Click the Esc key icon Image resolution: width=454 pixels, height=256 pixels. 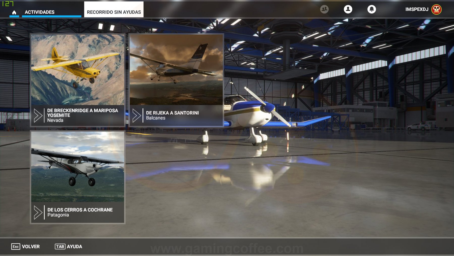point(16,246)
